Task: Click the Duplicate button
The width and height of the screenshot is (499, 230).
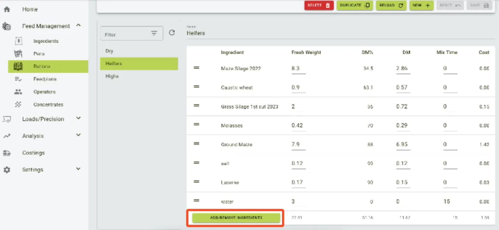Action: (355, 6)
